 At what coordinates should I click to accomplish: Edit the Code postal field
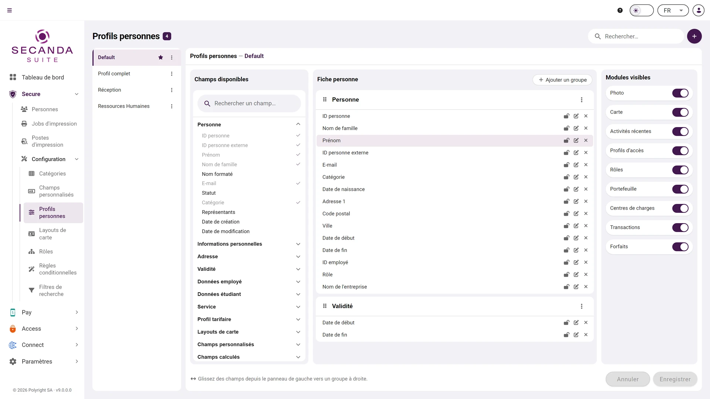point(576,214)
